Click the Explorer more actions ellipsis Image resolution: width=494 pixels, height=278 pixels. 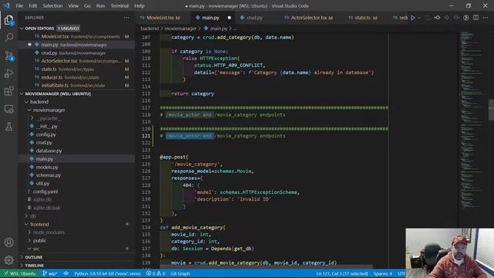point(127,18)
